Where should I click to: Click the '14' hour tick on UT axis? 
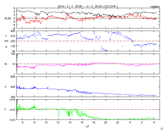point(70,122)
